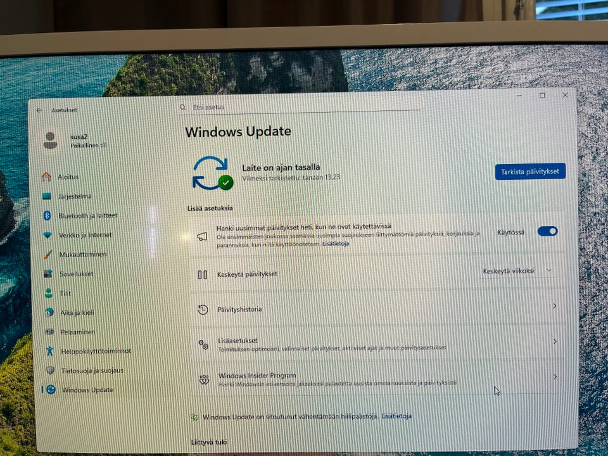Screen dimensions: 608x456
Task: Click the Helppokäyttötoiminnot accessibility icon
Action: point(49,351)
